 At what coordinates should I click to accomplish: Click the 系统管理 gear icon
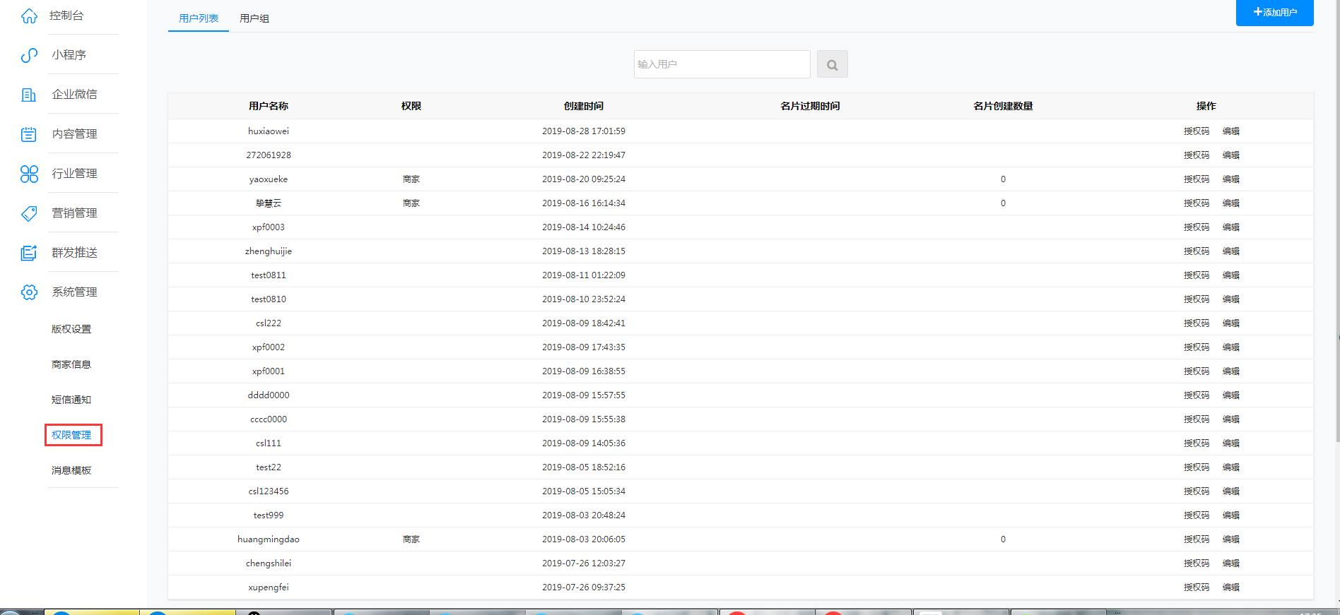tap(29, 292)
